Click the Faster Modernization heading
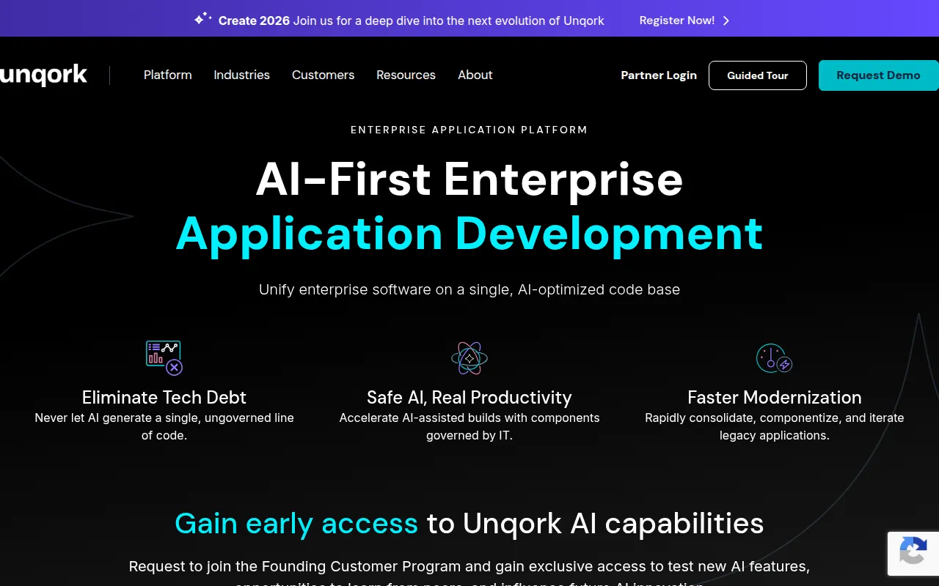The width and height of the screenshot is (939, 586). pyautogui.click(x=775, y=397)
